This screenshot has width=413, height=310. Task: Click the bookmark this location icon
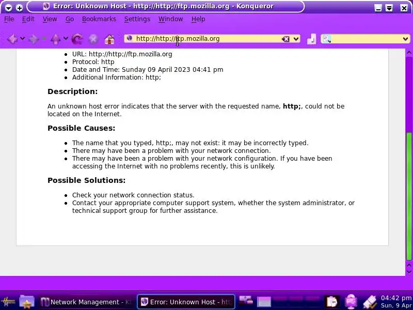pyautogui.click(x=312, y=39)
